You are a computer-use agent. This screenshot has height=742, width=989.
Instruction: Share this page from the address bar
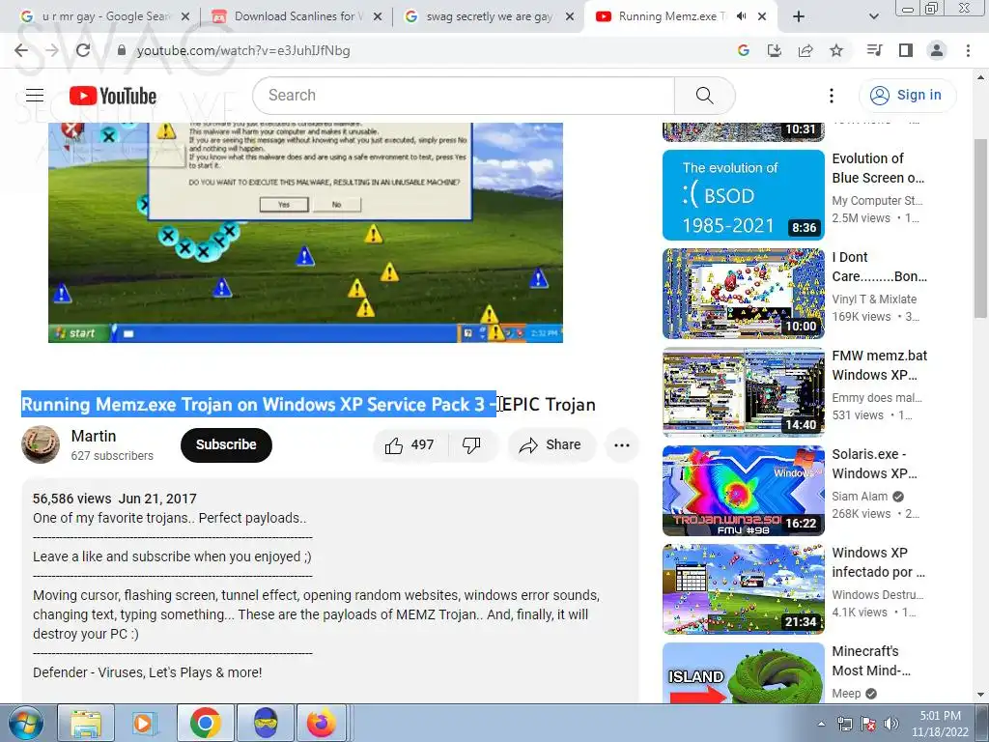tap(805, 50)
